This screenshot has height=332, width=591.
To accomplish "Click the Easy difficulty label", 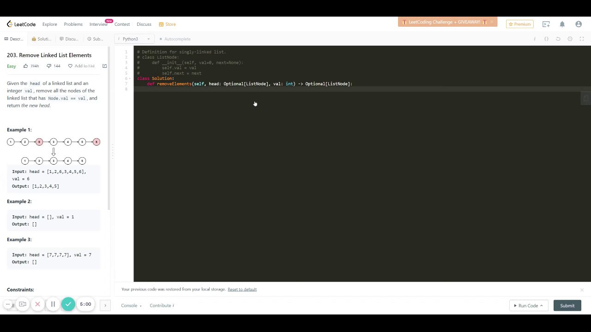I will (x=11, y=66).
